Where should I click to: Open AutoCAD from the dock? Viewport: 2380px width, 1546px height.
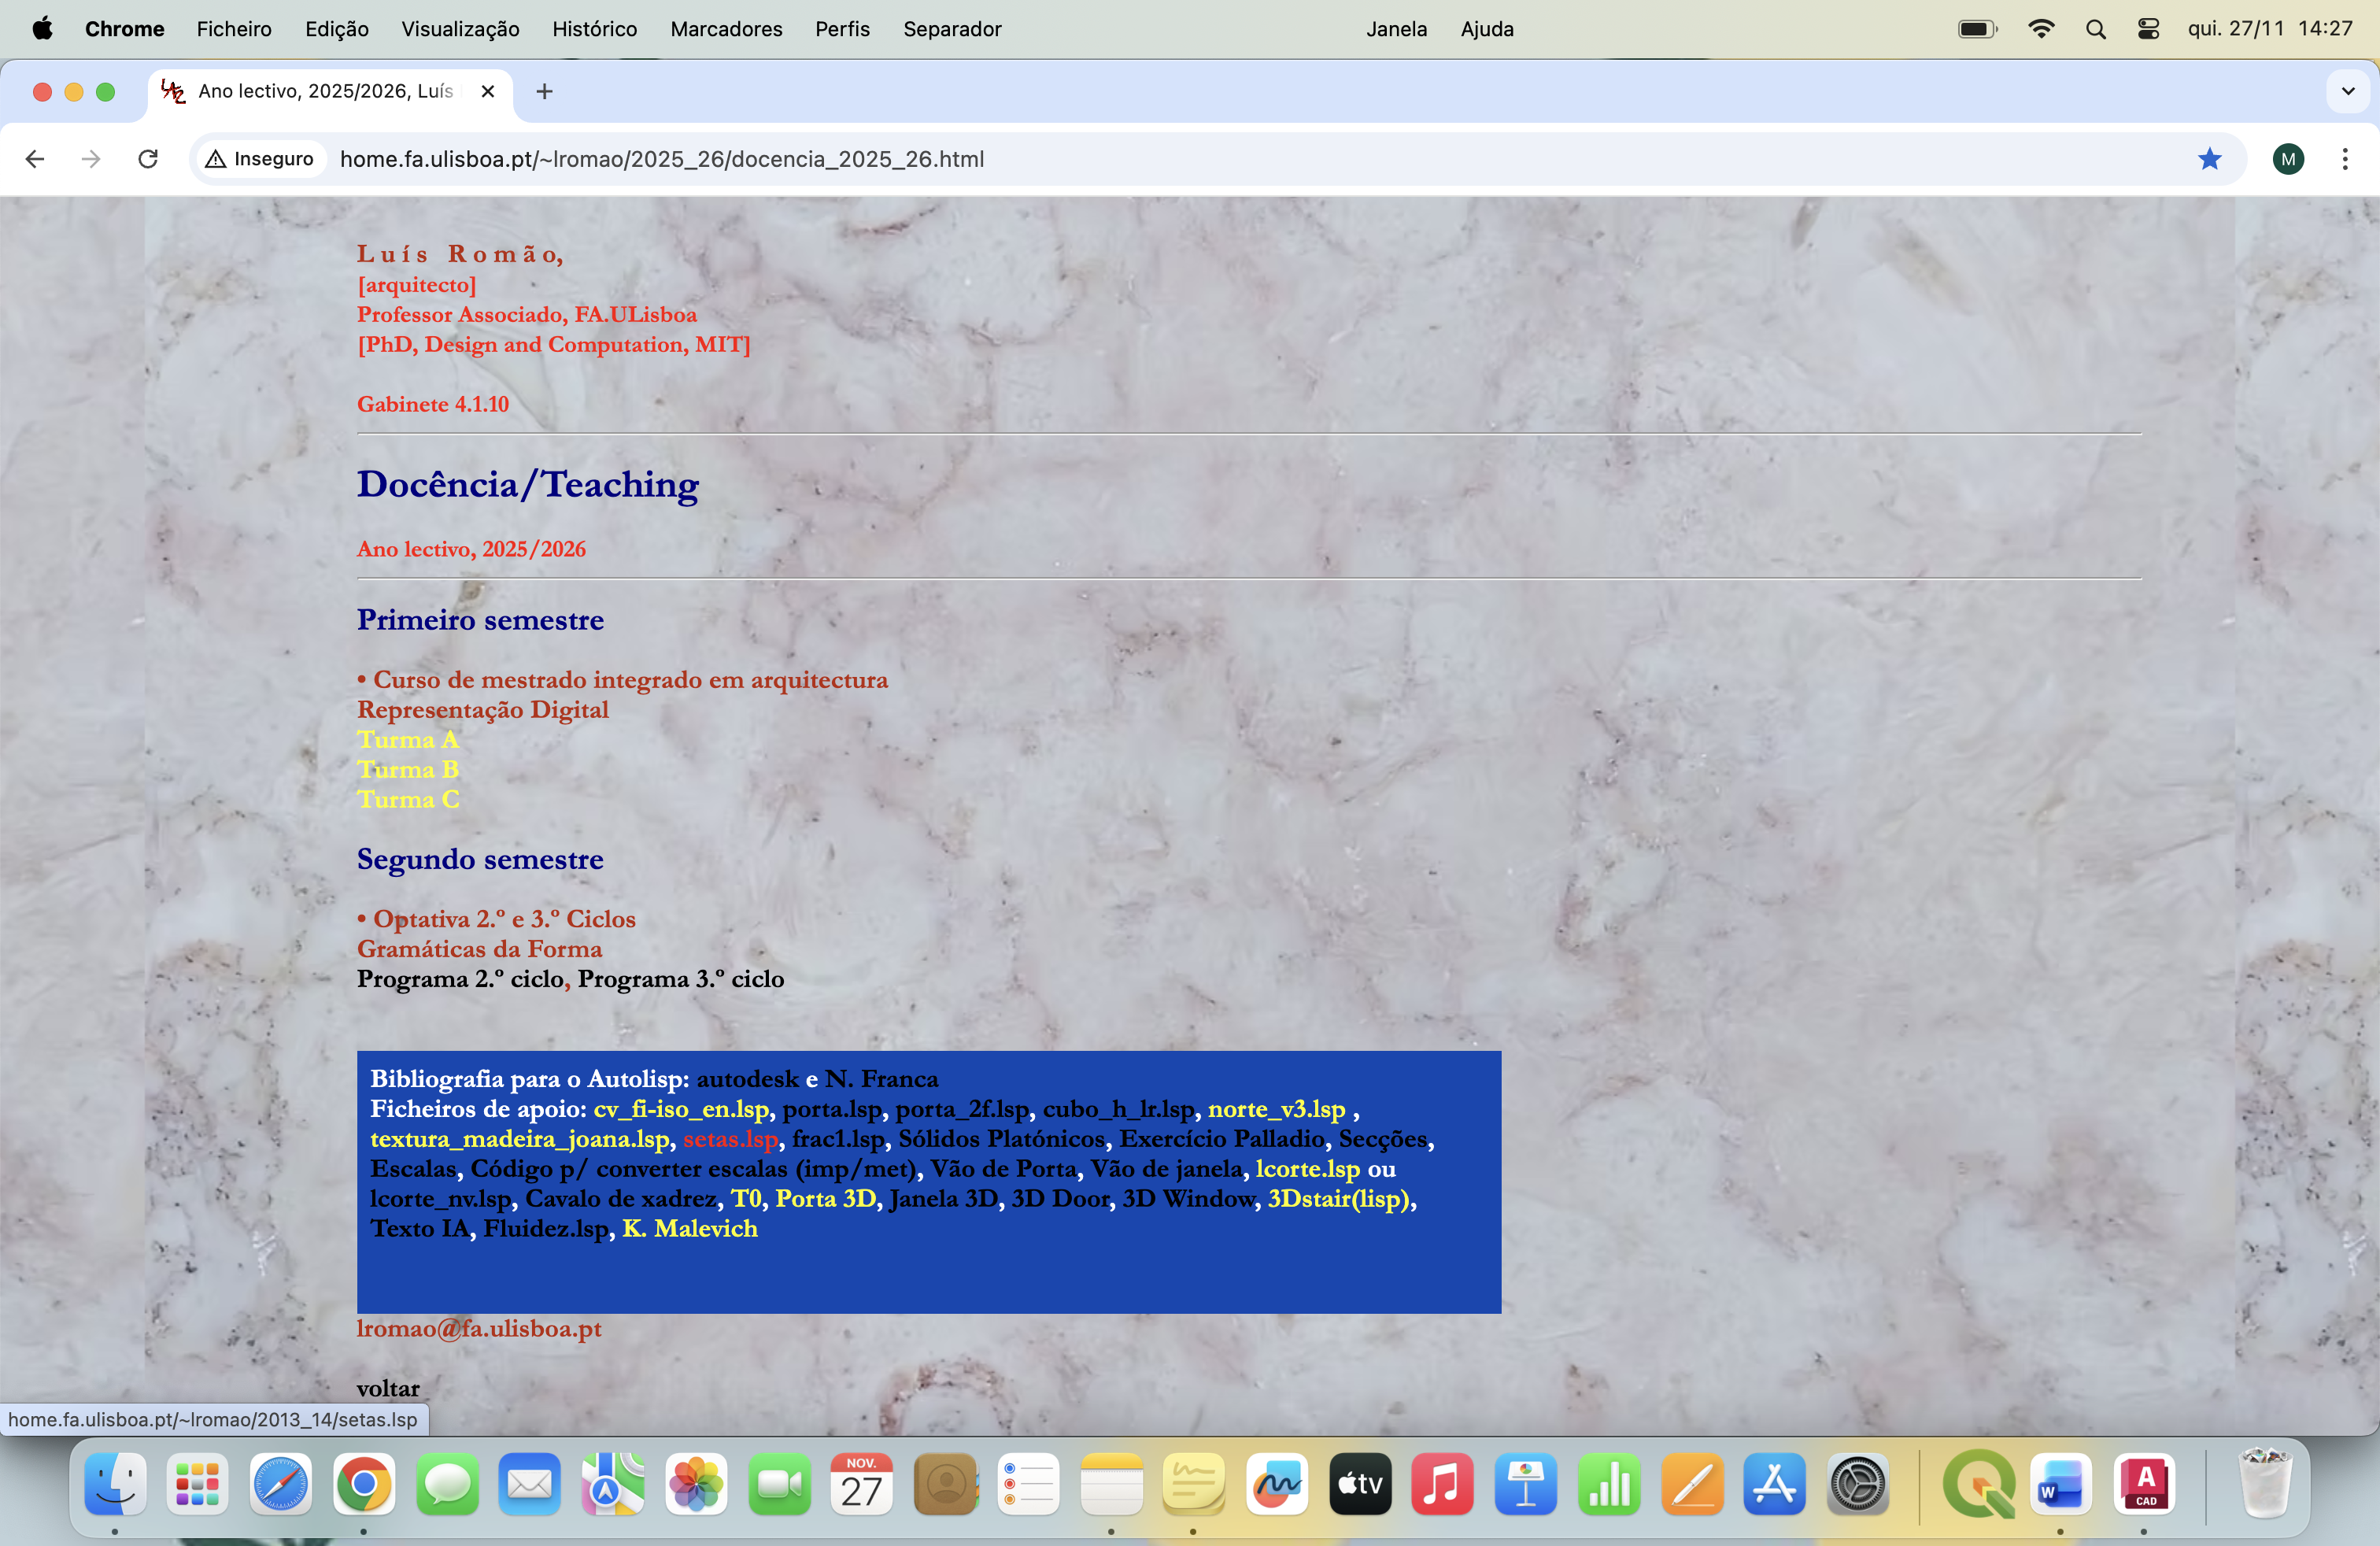pos(2144,1484)
